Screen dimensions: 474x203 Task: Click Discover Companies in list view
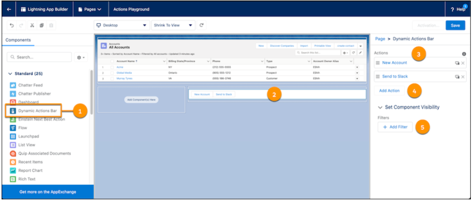(282, 46)
